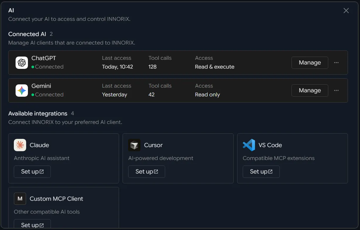The image size is (360, 230).
Task: Click the 'AI-powered development' description
Action: click(x=161, y=158)
